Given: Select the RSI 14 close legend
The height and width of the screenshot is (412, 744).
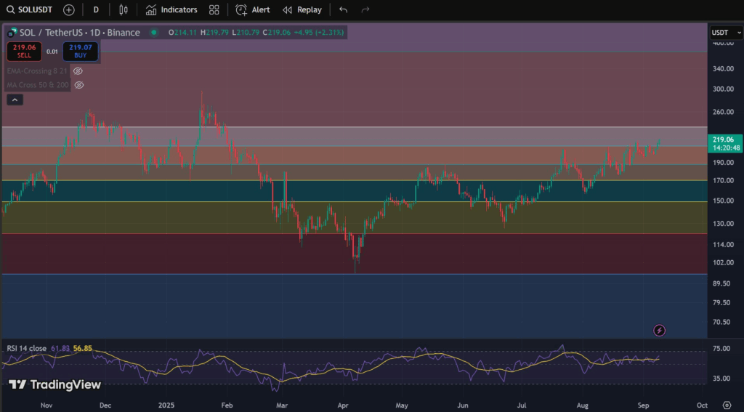Looking at the screenshot, I should [27, 348].
